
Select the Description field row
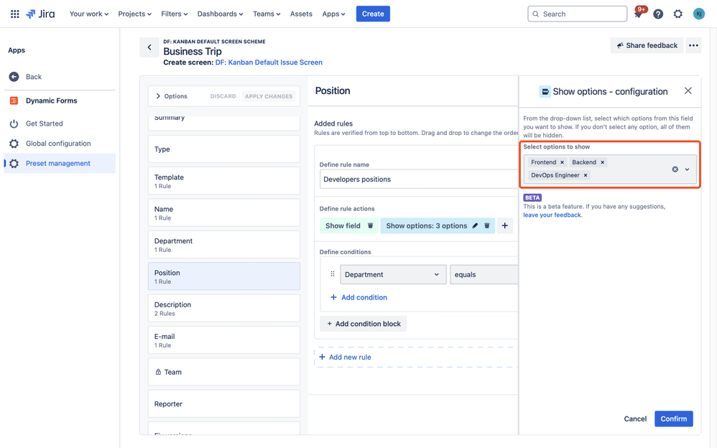click(224, 308)
